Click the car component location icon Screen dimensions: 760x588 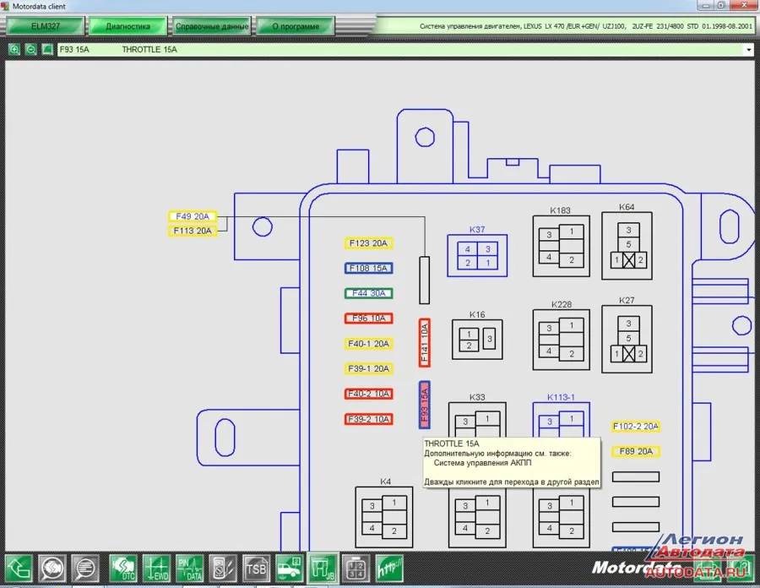pos(290,568)
